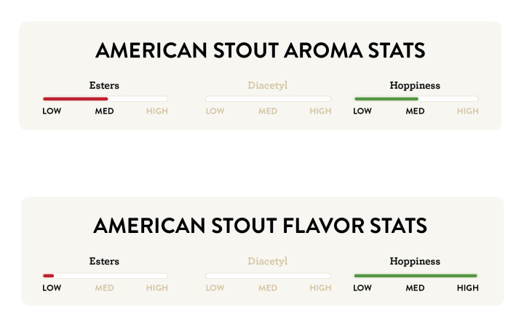The height and width of the screenshot is (329, 524).
Task: Select the Esters label in Flavor Stats
Action: [104, 261]
